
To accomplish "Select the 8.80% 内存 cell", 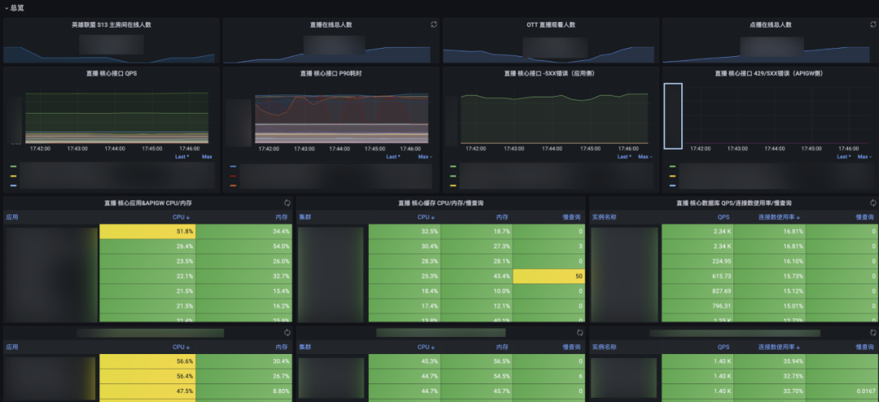I will point(244,391).
